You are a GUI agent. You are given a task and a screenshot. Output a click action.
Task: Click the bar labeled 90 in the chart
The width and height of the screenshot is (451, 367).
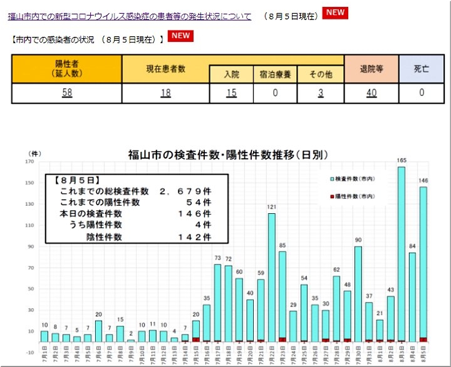tap(358, 294)
